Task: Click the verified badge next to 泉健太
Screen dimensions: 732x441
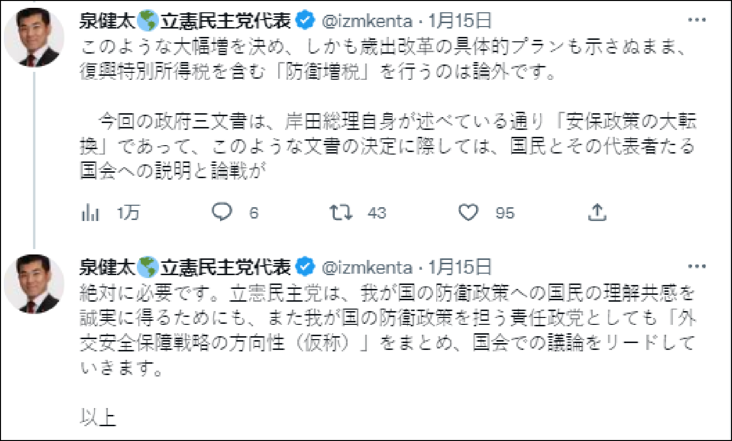Action: pyautogui.click(x=305, y=20)
